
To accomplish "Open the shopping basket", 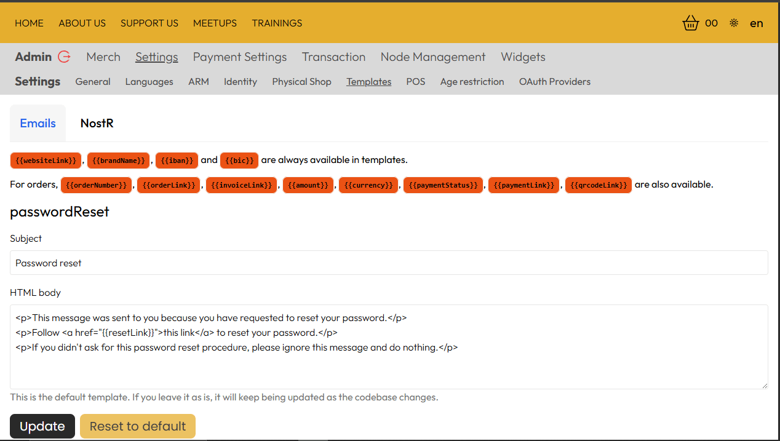I will pos(690,23).
